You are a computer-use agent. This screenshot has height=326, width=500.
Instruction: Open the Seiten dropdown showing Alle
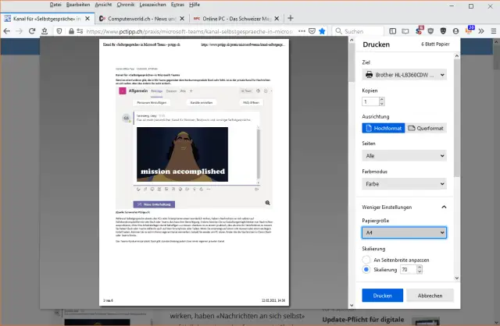tap(404, 155)
